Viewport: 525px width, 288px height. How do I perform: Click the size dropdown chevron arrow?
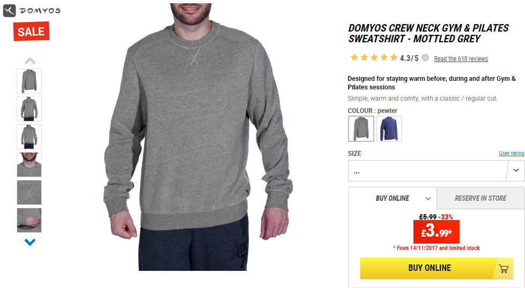click(516, 170)
